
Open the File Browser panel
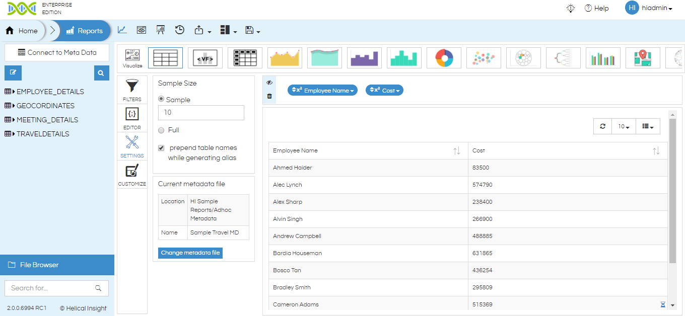[x=57, y=265]
